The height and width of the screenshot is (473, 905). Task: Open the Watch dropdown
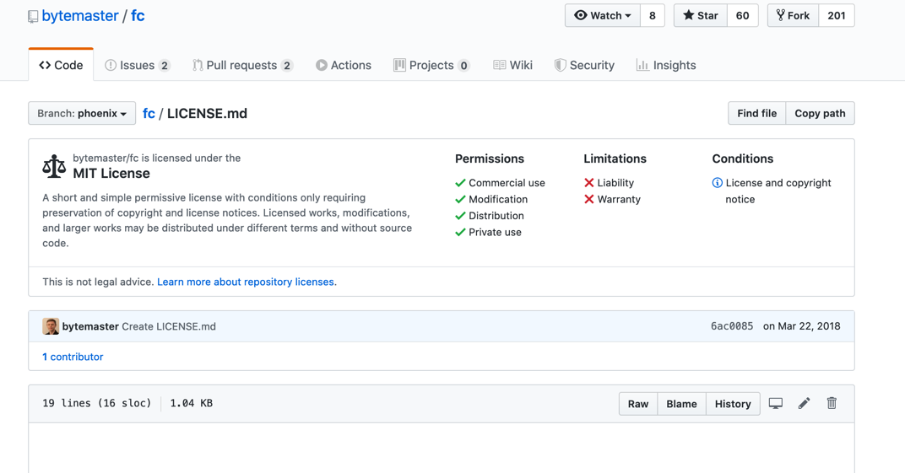coord(602,16)
